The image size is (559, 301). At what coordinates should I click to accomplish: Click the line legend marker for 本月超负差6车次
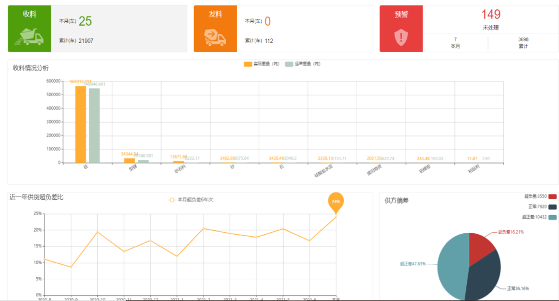coord(171,200)
